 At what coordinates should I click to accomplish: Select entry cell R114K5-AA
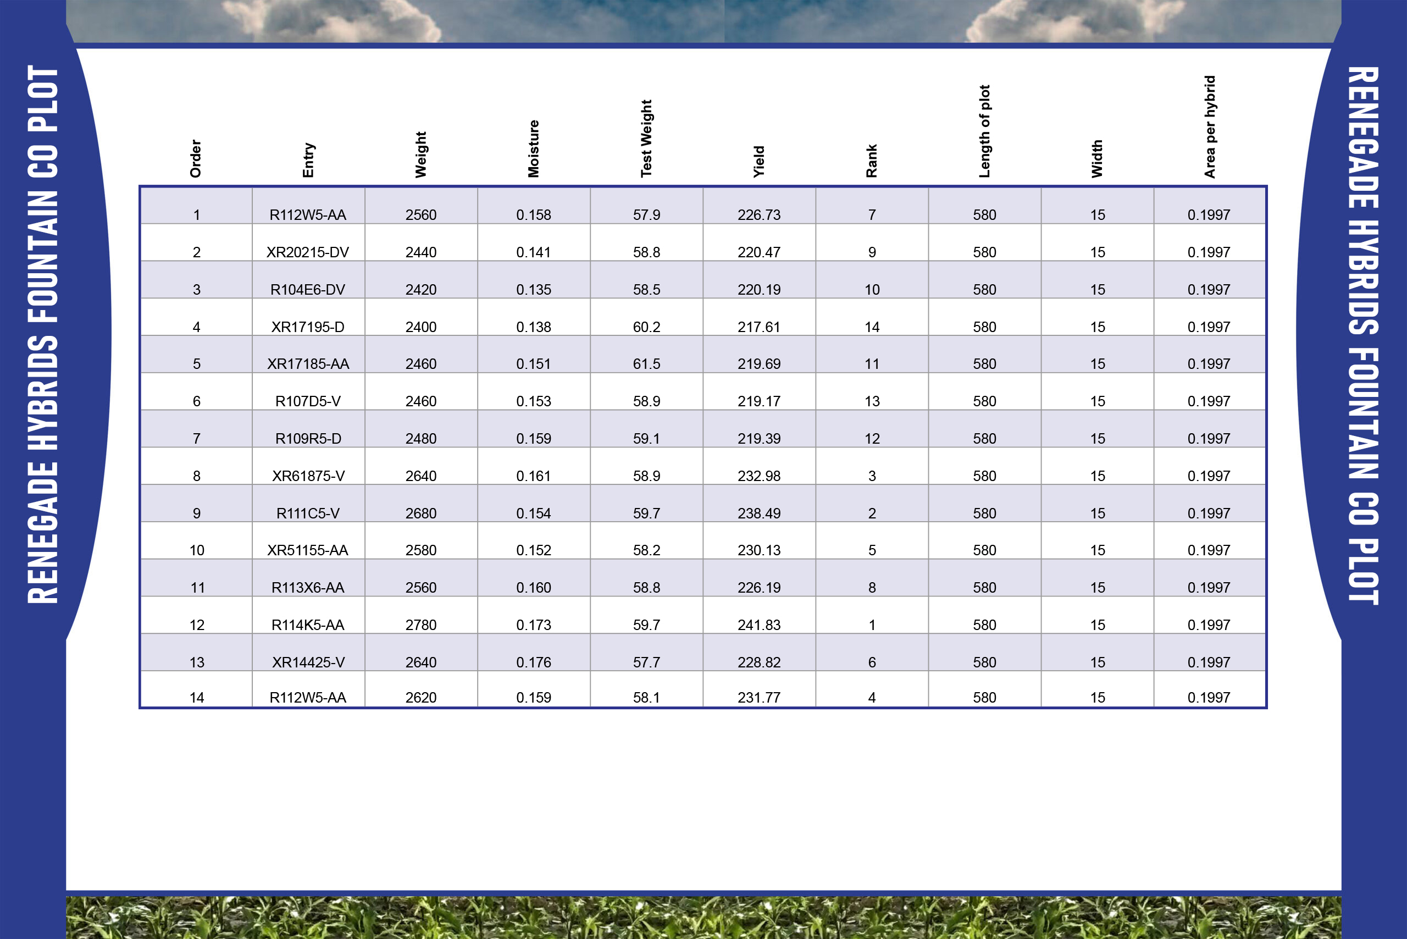[308, 625]
